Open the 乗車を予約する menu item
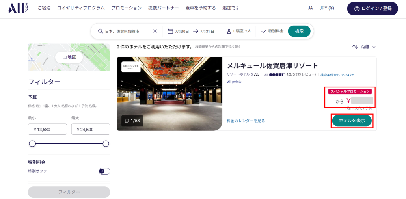This screenshot has height=199, width=406. pyautogui.click(x=201, y=8)
